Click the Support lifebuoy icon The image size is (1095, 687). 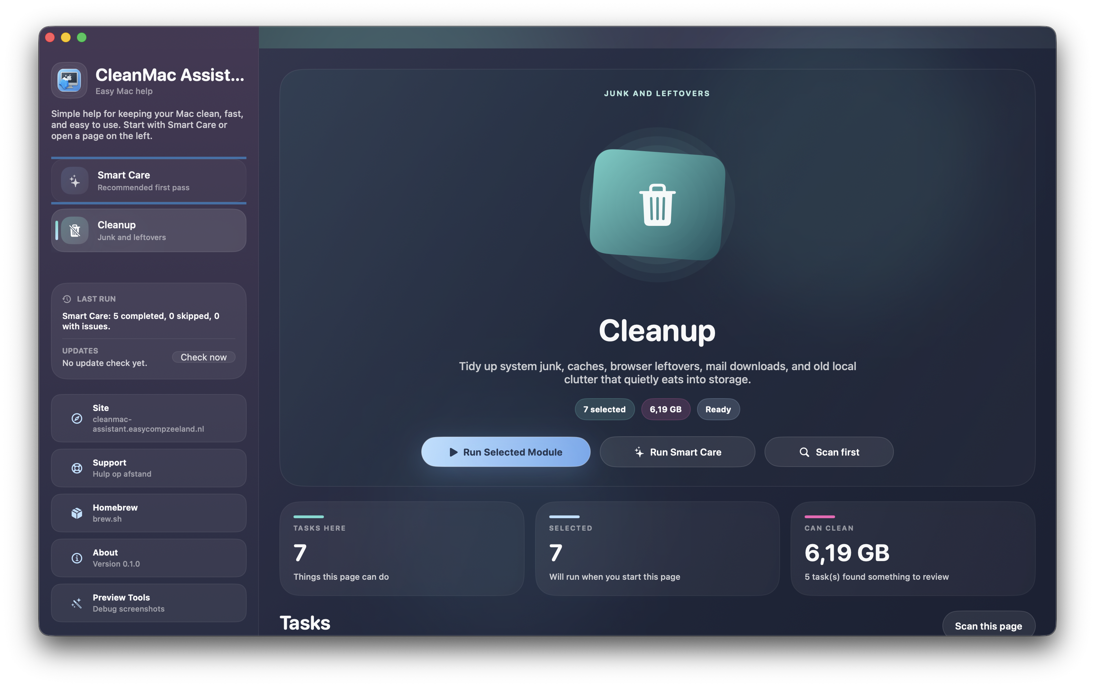[76, 468]
